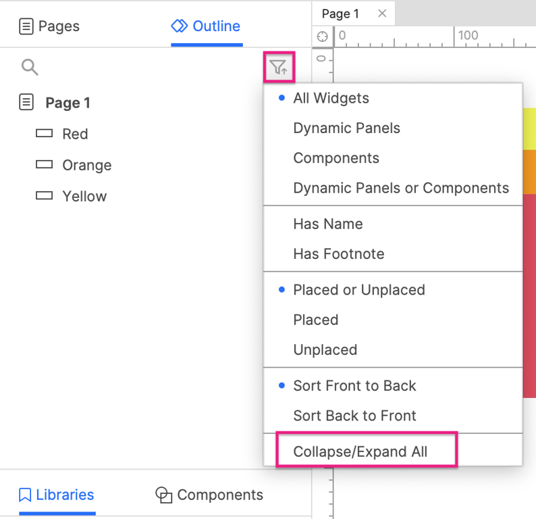
Task: Select the Yellow item in the outline
Action: pyautogui.click(x=84, y=196)
